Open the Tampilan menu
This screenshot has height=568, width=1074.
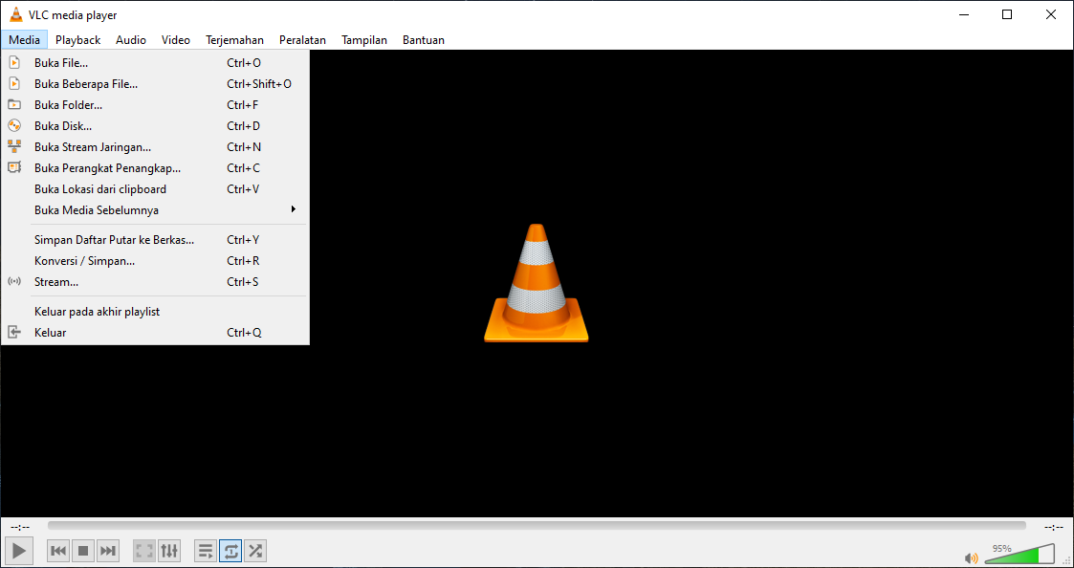[x=364, y=39]
